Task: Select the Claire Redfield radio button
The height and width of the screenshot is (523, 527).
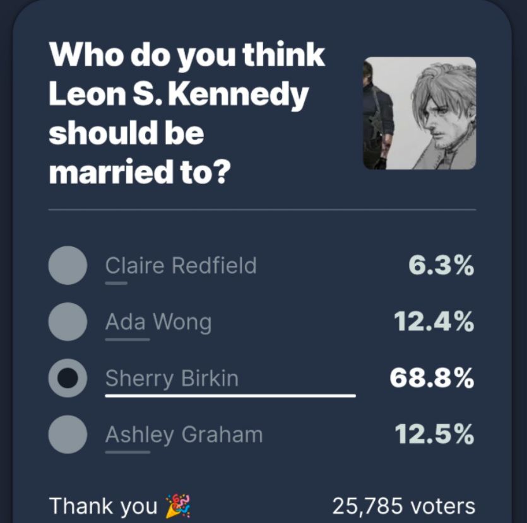Action: tap(68, 265)
